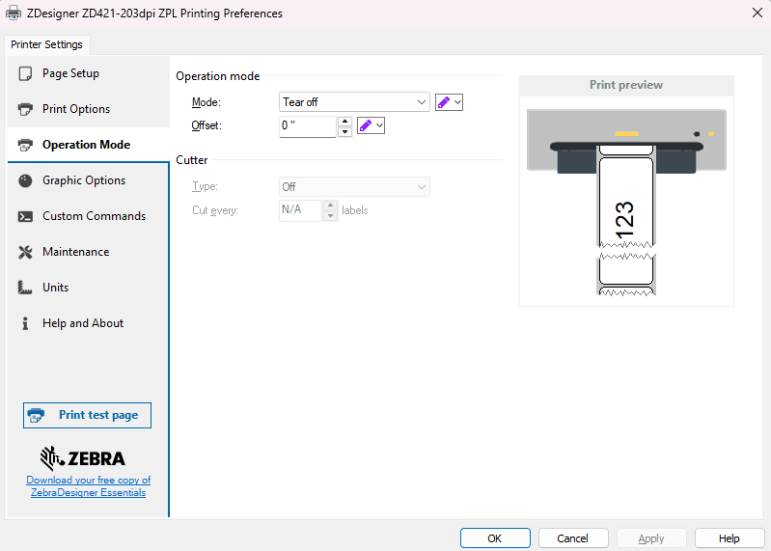The width and height of the screenshot is (771, 551).
Task: Click the Custom Commands terminal icon
Action: point(25,216)
